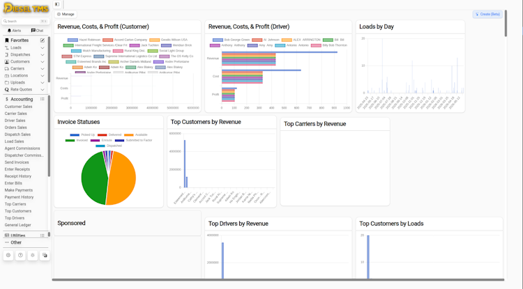The image size is (523, 289).
Task: Click the Hazel Robinson legend color swatch
Action: pos(73,40)
